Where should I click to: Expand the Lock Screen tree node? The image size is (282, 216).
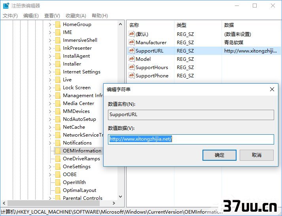(50, 88)
